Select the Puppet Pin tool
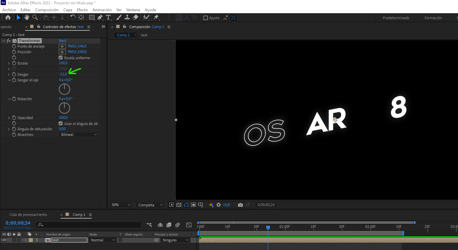This screenshot has height=250, width=458. click(x=156, y=18)
